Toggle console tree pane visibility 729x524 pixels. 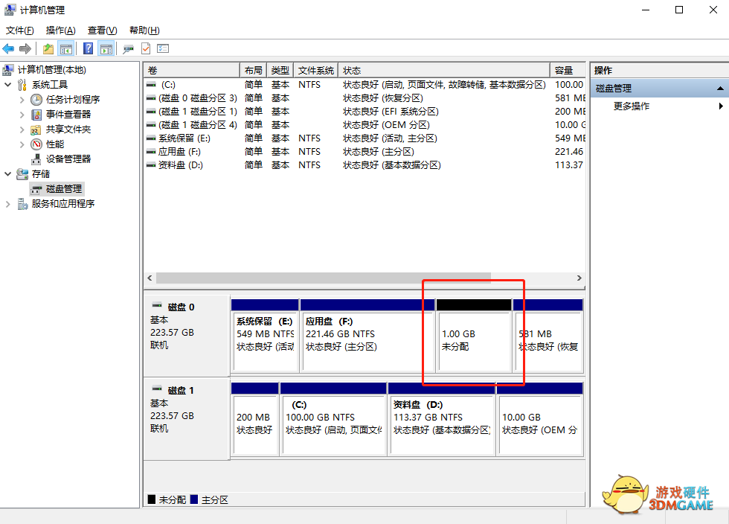click(x=68, y=48)
